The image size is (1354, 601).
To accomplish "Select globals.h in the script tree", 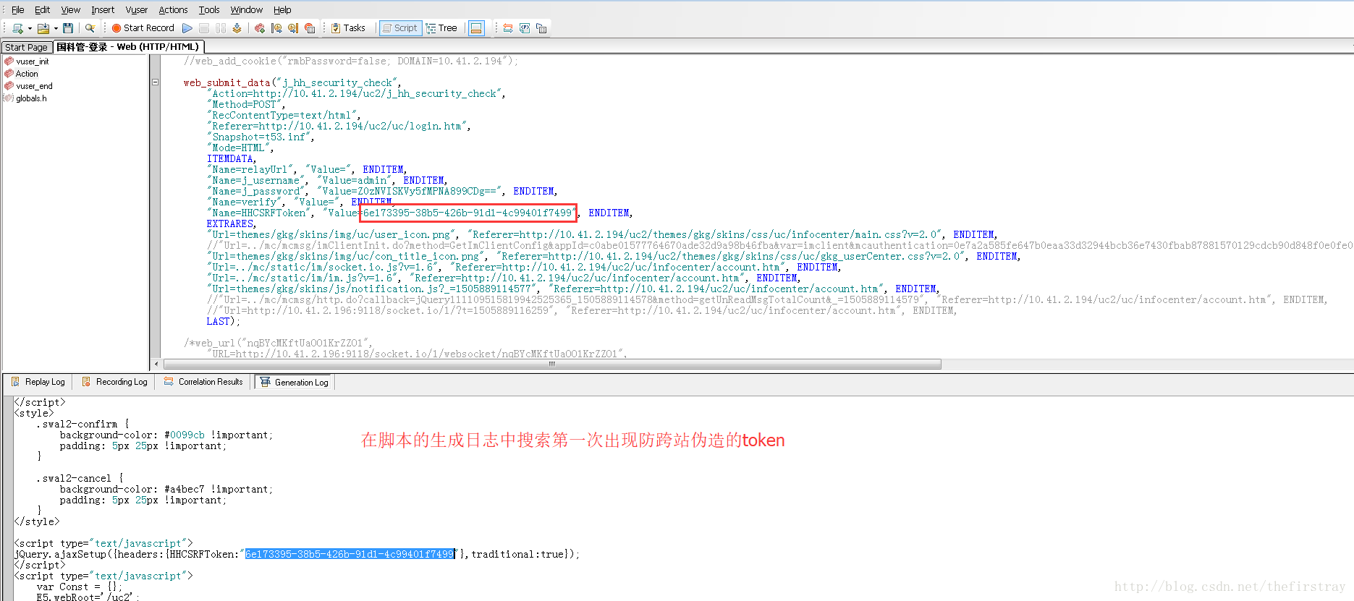I will point(31,98).
